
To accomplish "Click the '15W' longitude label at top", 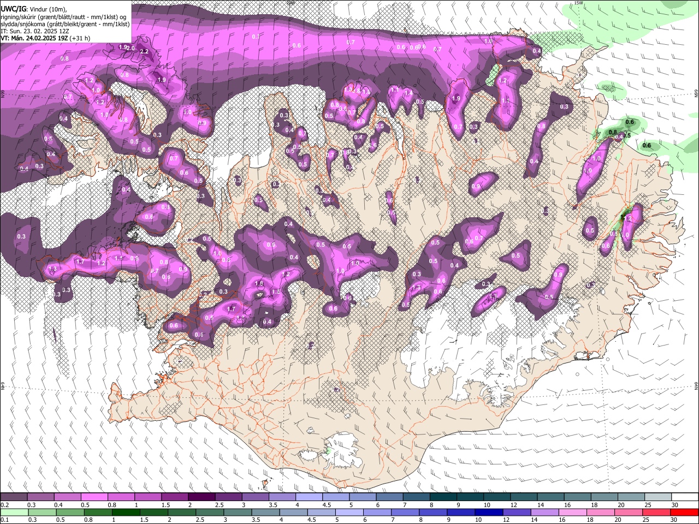I will [578, 3].
